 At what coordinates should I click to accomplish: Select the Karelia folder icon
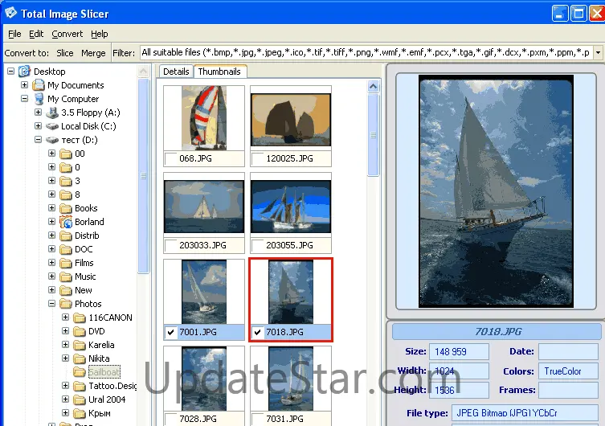point(80,345)
